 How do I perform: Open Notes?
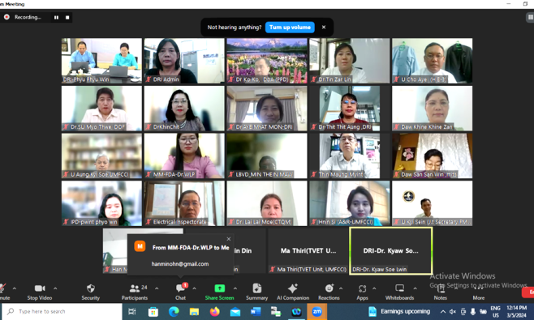(x=441, y=292)
